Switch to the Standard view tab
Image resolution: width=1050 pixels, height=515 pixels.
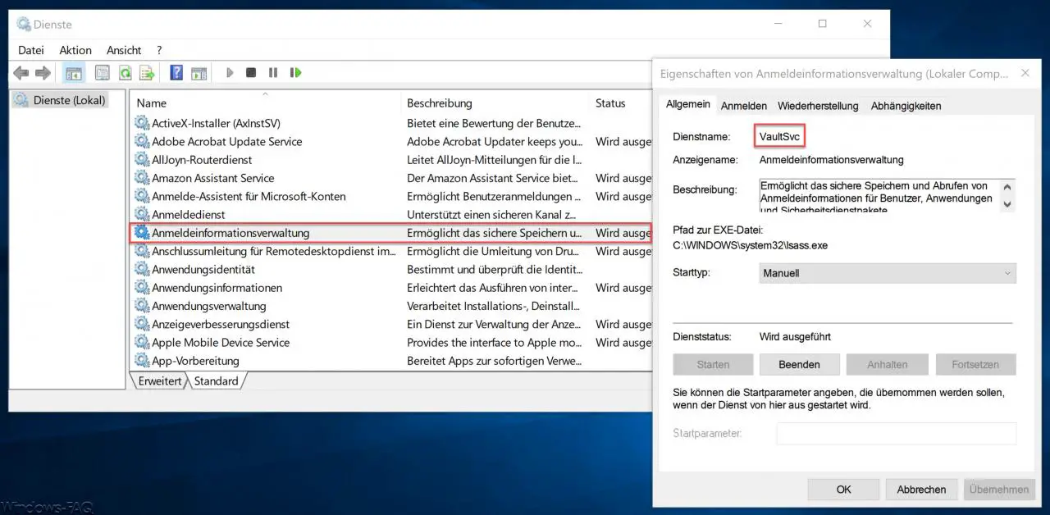coord(217,381)
